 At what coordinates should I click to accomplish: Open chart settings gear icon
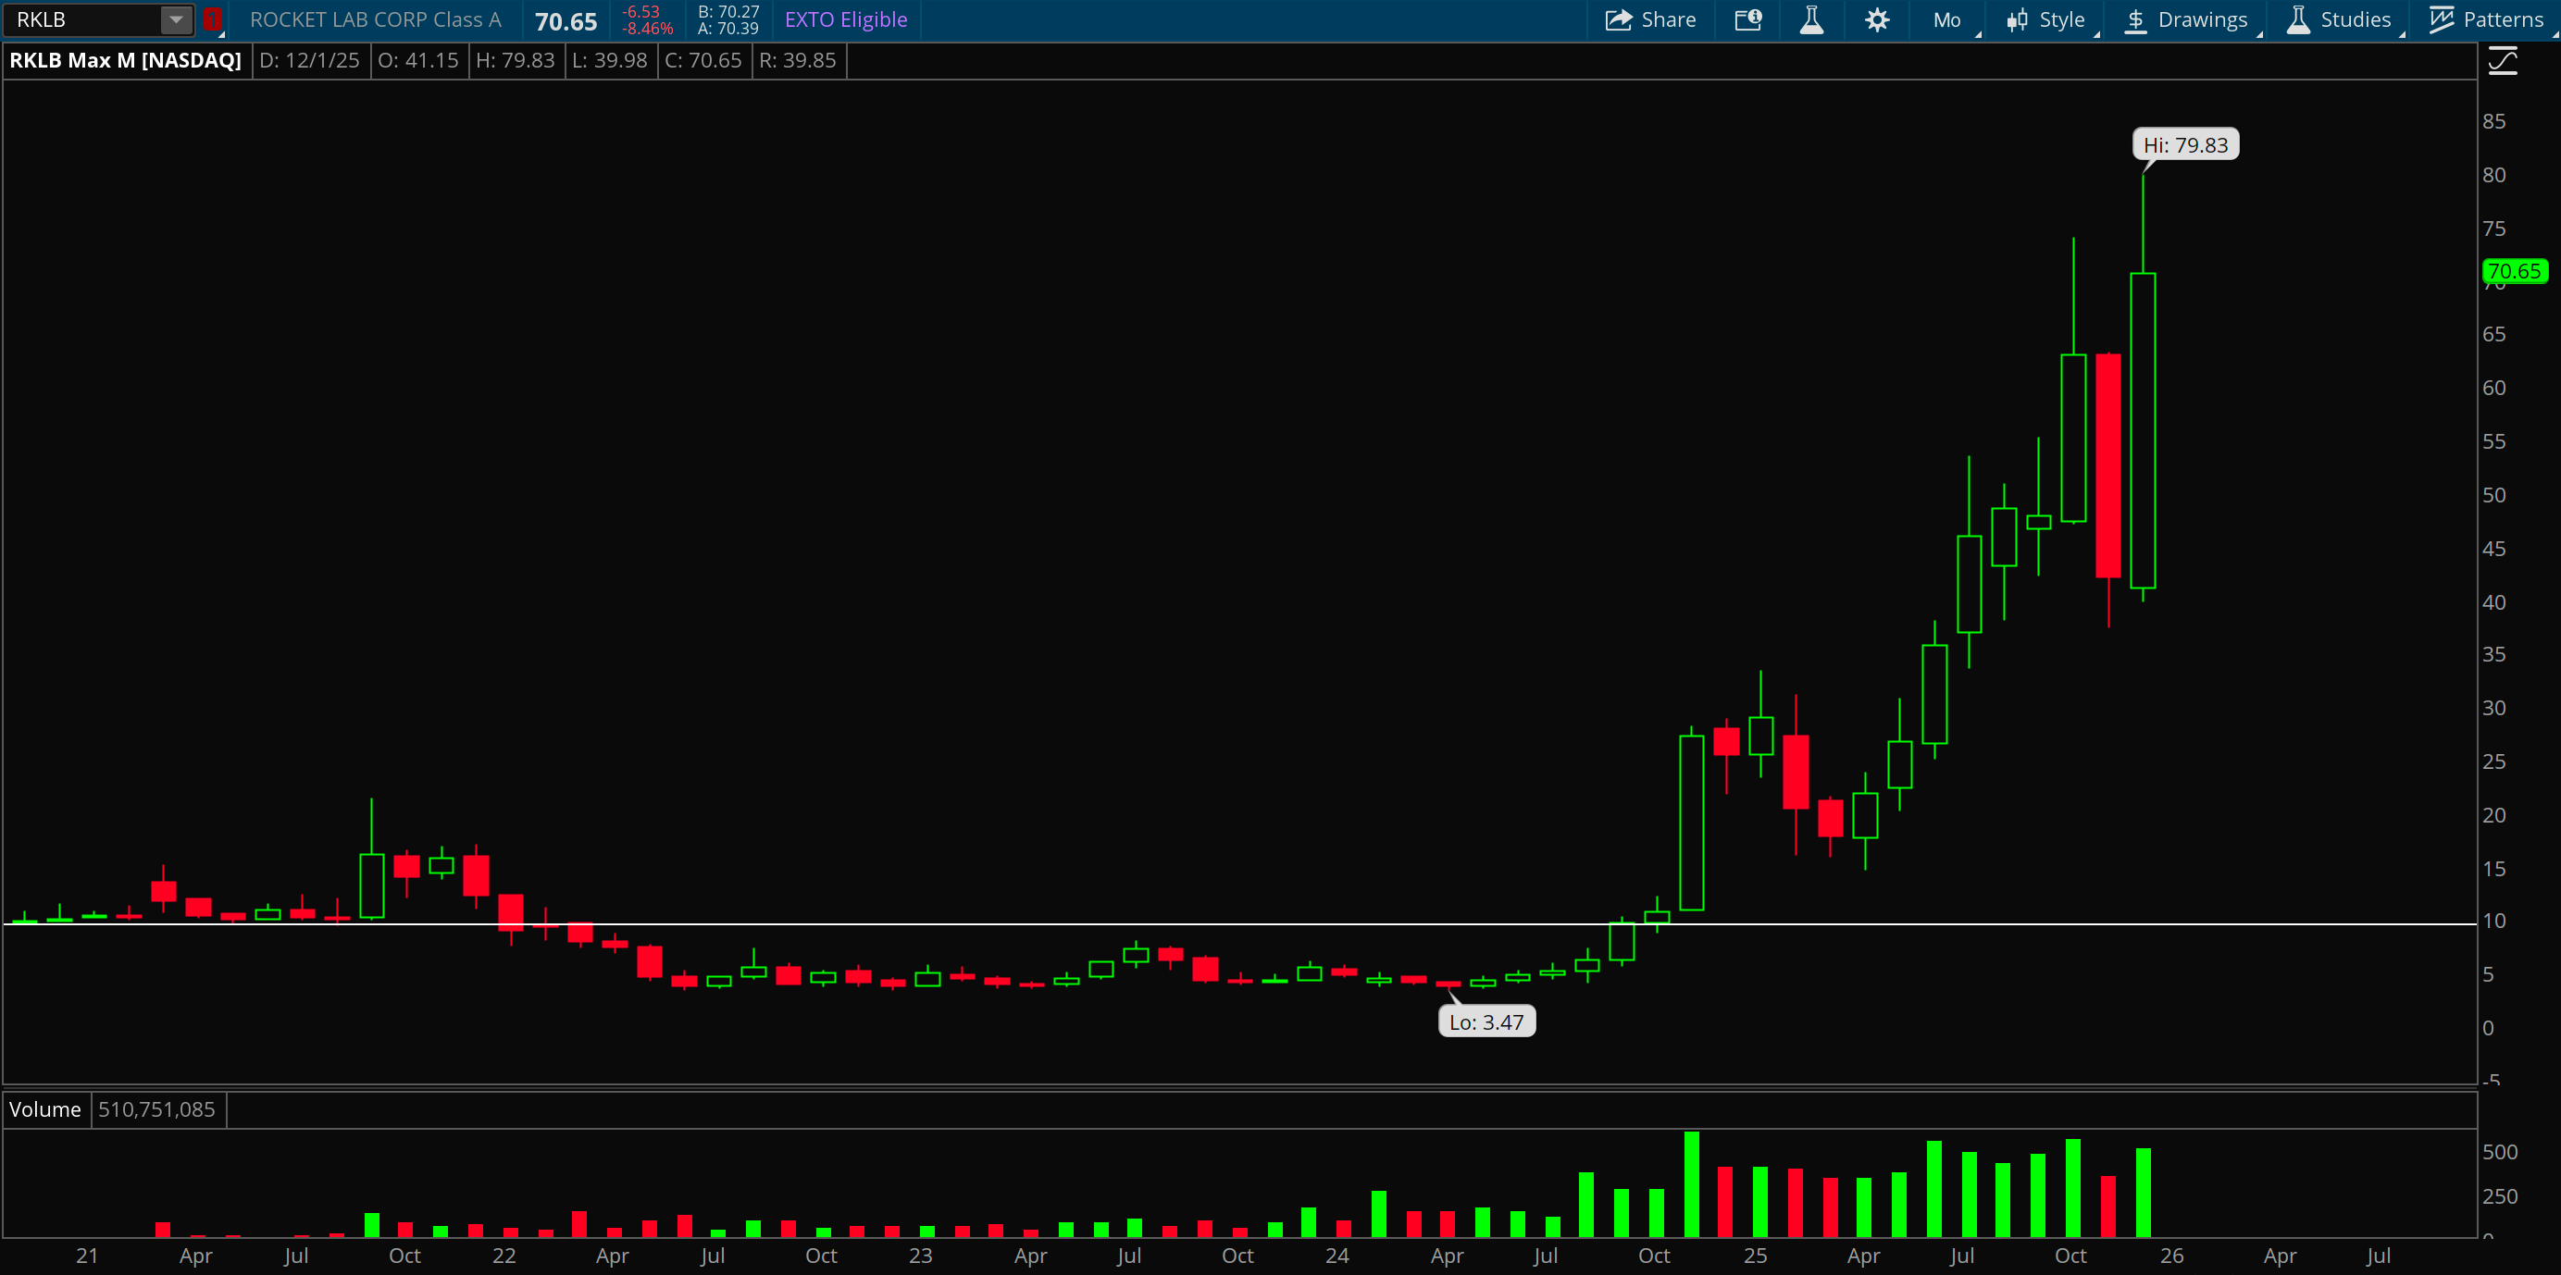(x=1876, y=19)
